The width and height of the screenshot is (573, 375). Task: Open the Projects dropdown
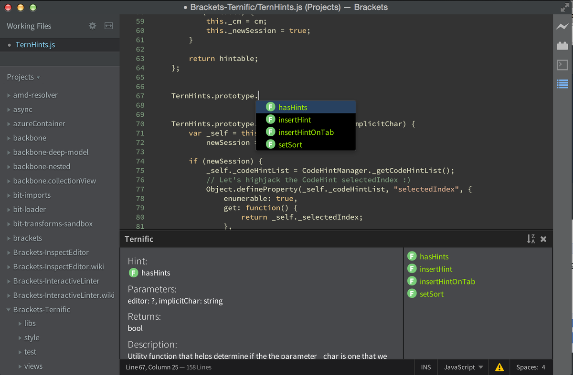point(23,77)
